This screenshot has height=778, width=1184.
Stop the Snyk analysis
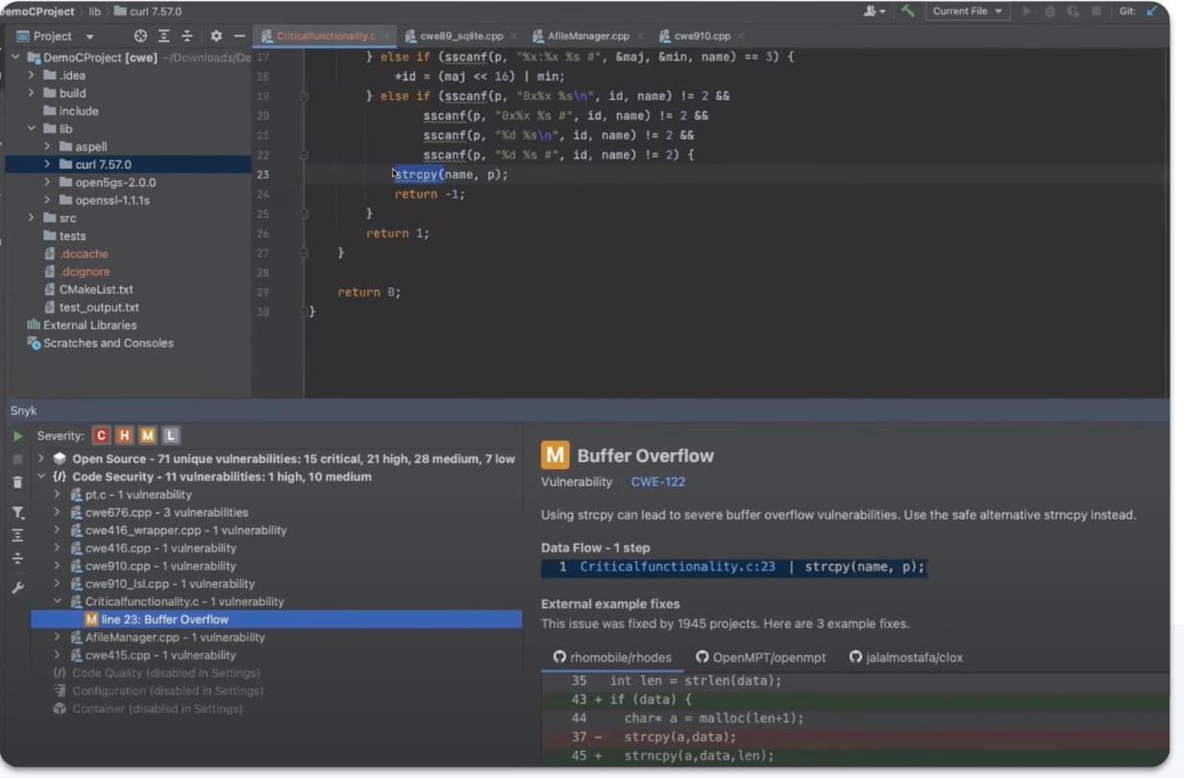tap(18, 459)
